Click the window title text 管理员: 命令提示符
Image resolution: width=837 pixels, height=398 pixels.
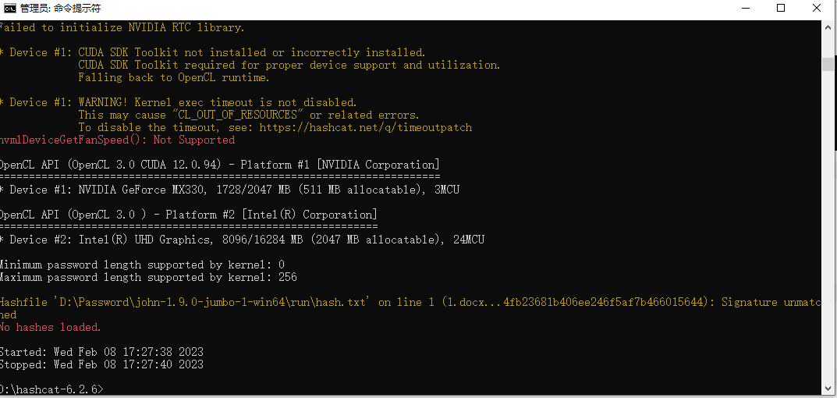click(x=60, y=8)
